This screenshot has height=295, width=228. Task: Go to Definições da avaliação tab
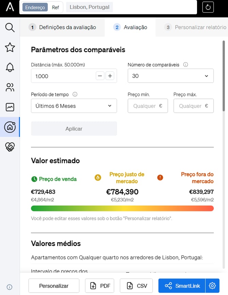click(63, 27)
